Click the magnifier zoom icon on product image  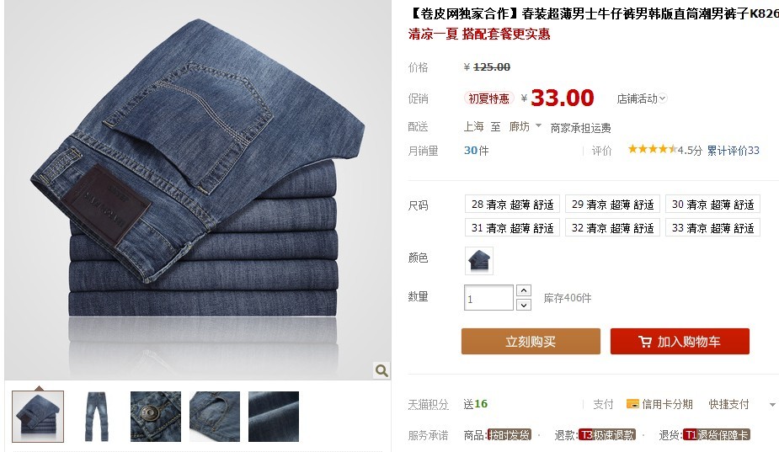[381, 370]
